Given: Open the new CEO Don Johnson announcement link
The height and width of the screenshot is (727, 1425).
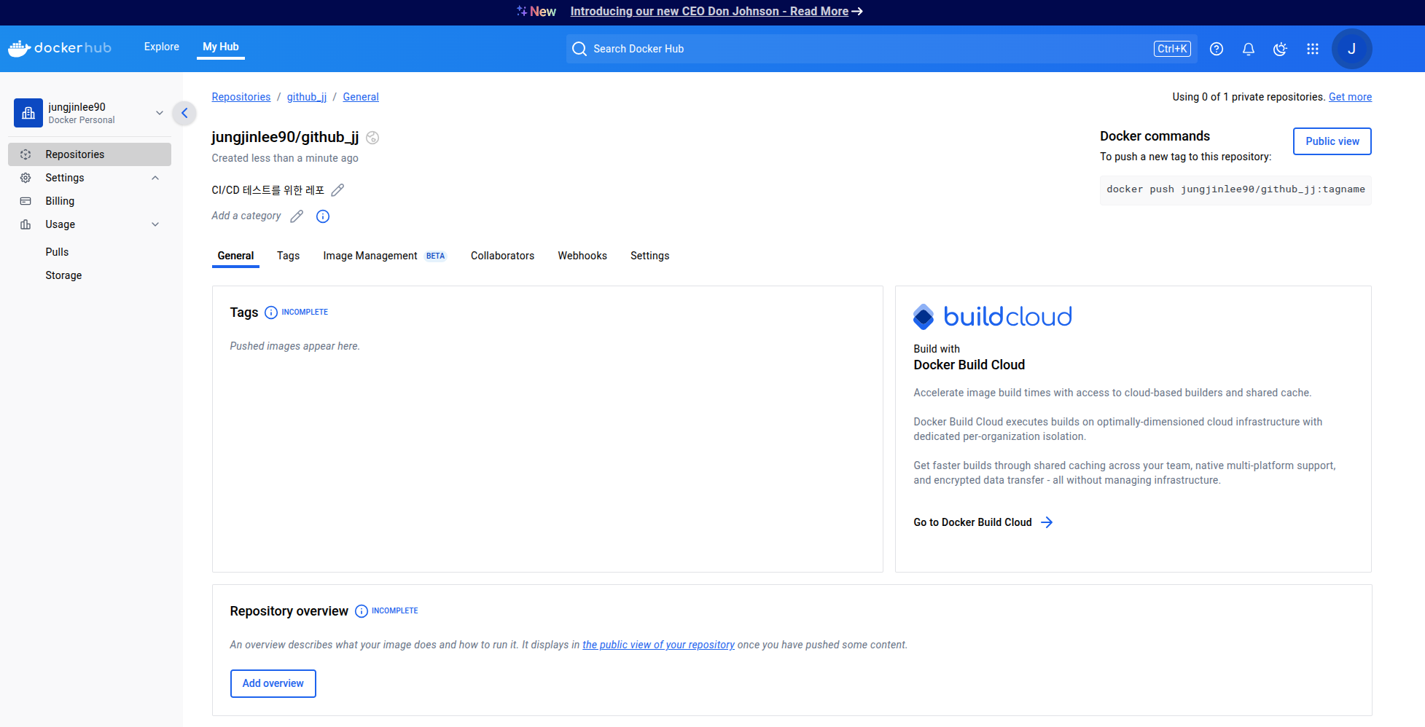Looking at the screenshot, I should coord(709,12).
